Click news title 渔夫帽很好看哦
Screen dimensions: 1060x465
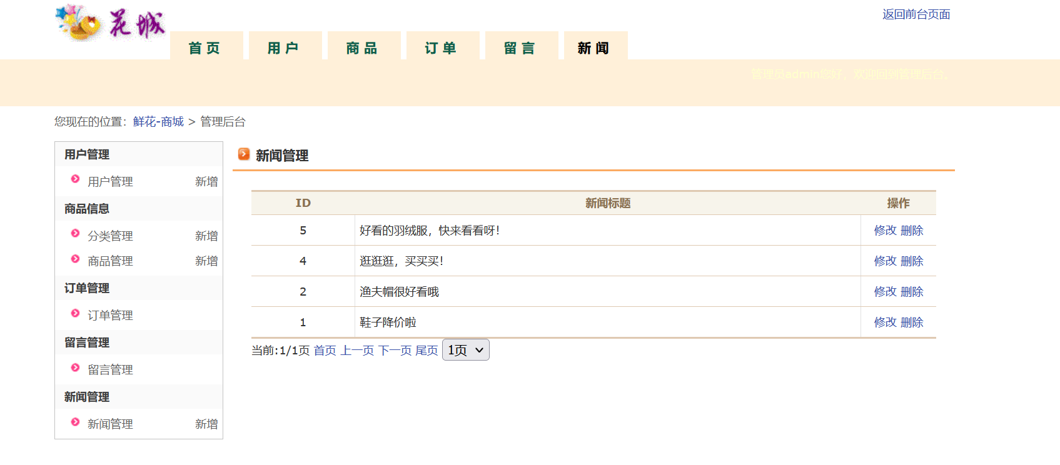click(399, 292)
